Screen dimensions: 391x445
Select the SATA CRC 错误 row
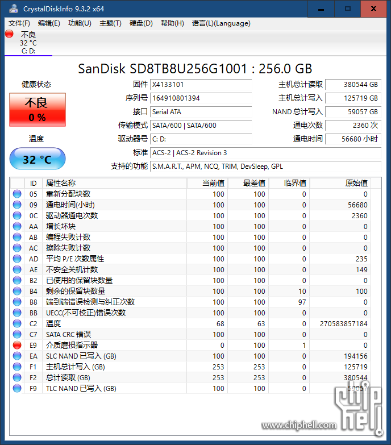pyautogui.click(x=191, y=334)
